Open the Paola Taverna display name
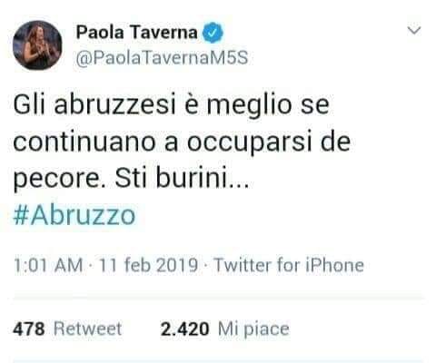The height and width of the screenshot is (363, 436). click(x=137, y=32)
